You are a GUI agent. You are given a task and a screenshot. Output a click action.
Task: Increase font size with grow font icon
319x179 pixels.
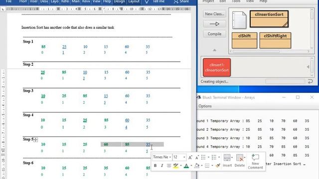coord(190,157)
